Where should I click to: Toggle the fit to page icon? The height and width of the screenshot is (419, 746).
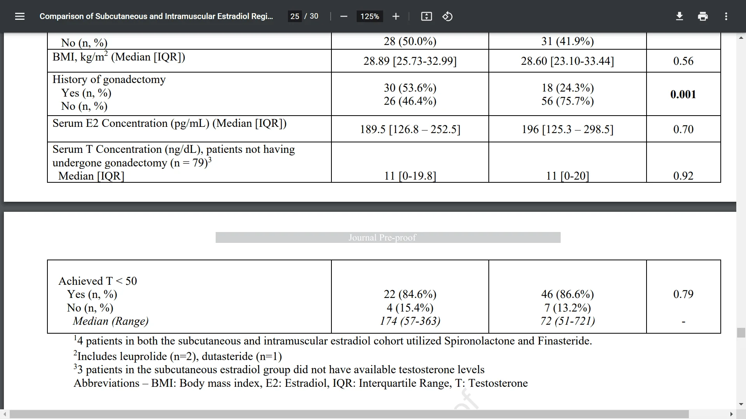point(426,16)
